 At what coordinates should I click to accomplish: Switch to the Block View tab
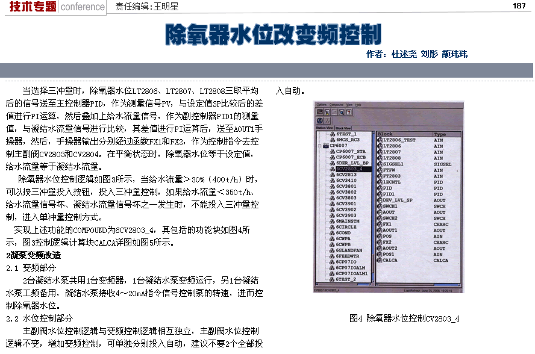[x=344, y=128]
